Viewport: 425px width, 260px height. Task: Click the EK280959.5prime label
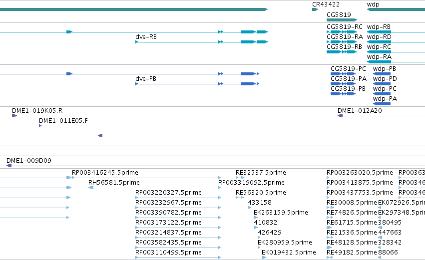pos(285,243)
